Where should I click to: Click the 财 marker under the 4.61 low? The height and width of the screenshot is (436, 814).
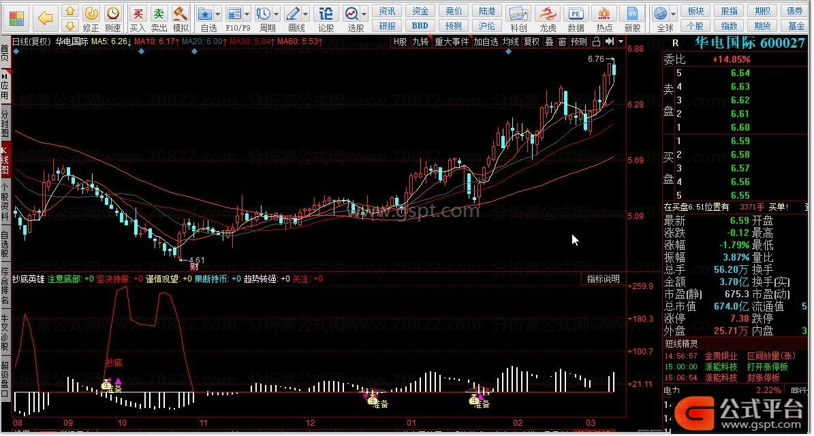(x=194, y=267)
